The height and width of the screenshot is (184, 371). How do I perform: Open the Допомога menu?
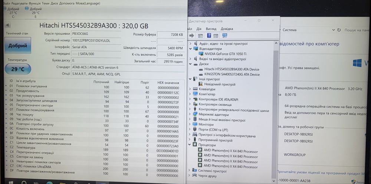coord(67,3)
